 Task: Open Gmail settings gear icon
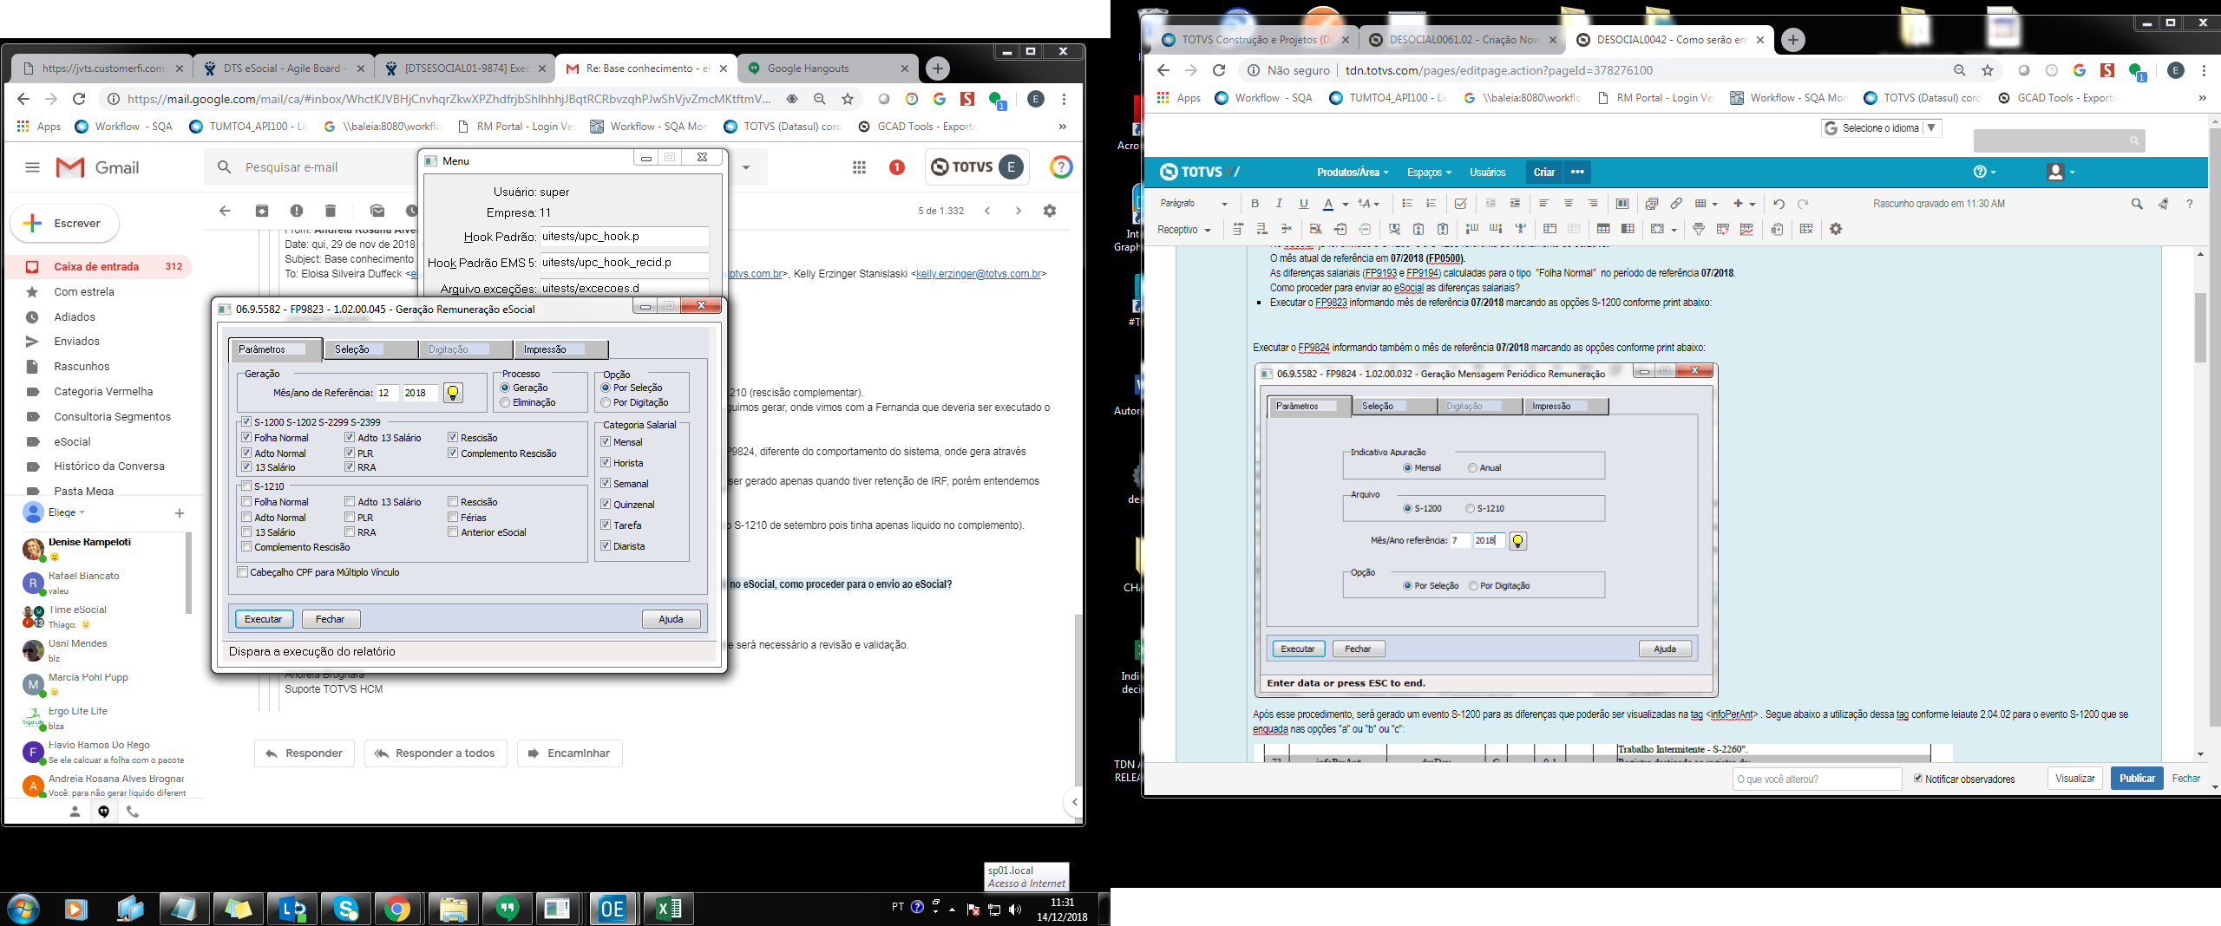click(x=1050, y=211)
